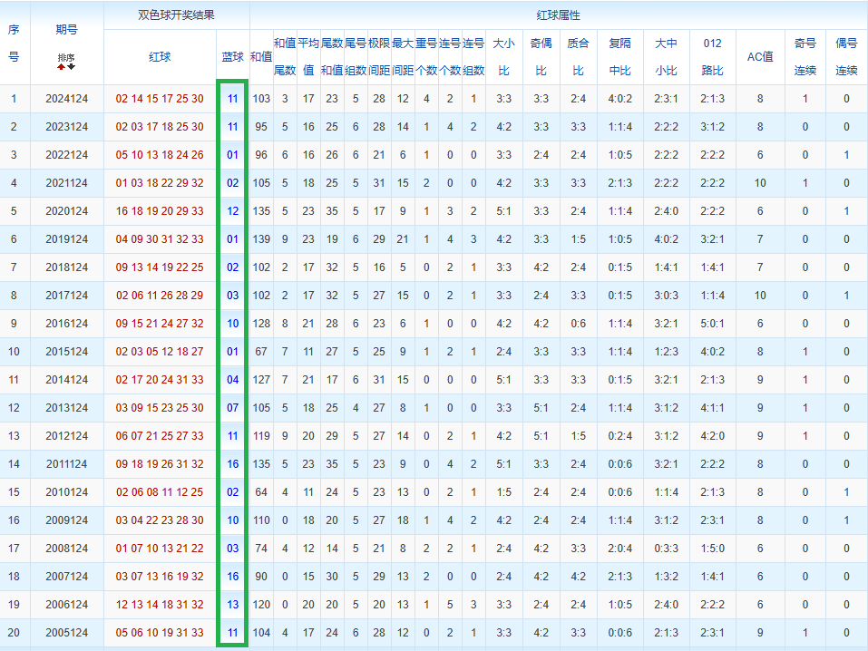
Task: Click red balls 04 09 30 31 32 33
Action: tap(160, 239)
